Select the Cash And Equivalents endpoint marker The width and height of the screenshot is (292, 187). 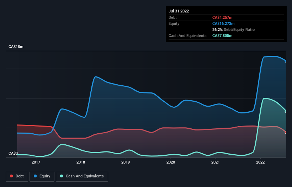pos(286,111)
